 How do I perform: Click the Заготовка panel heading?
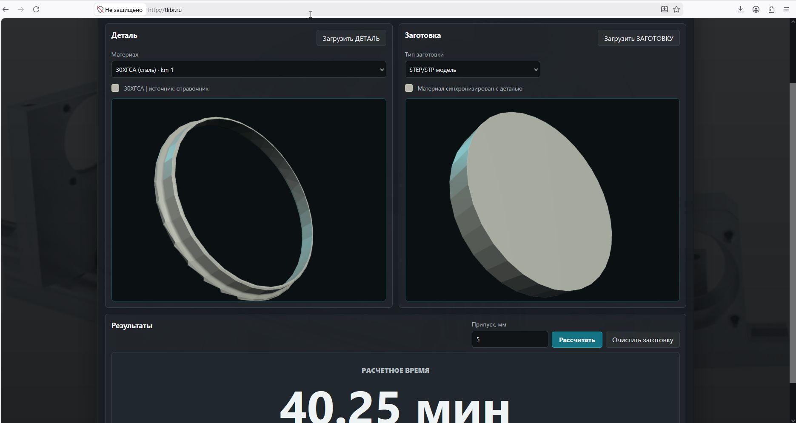[422, 35]
